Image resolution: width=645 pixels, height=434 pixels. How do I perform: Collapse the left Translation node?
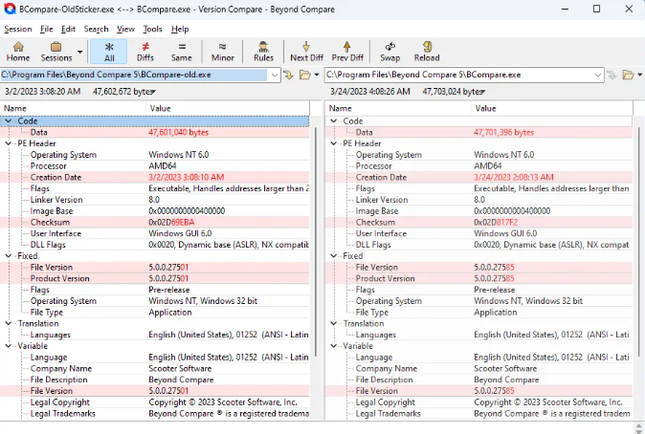[x=9, y=323]
